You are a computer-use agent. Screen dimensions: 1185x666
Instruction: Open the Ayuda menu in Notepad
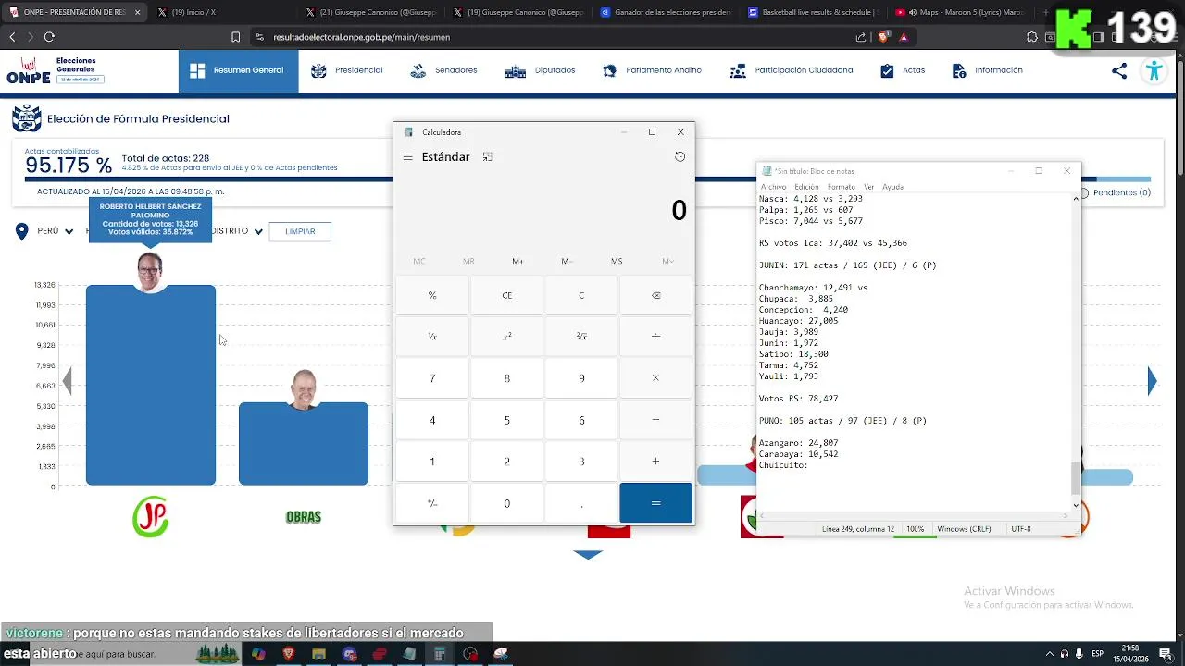(x=892, y=187)
